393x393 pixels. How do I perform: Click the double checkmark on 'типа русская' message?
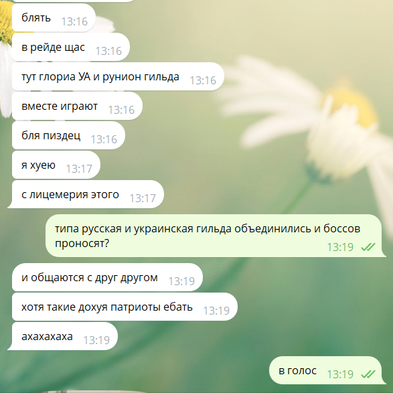point(368,247)
